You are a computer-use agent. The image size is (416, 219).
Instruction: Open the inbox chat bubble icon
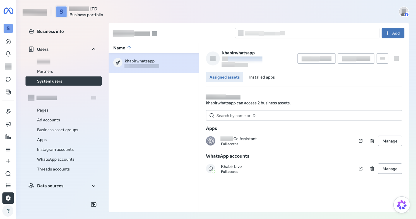click(x=8, y=79)
